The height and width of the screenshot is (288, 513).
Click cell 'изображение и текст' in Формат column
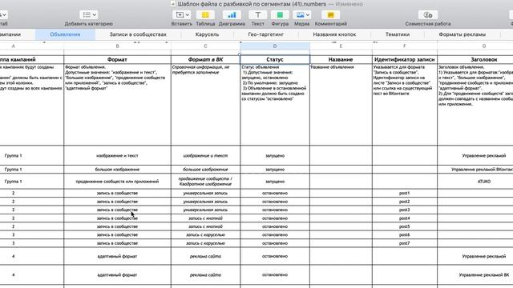click(x=117, y=155)
